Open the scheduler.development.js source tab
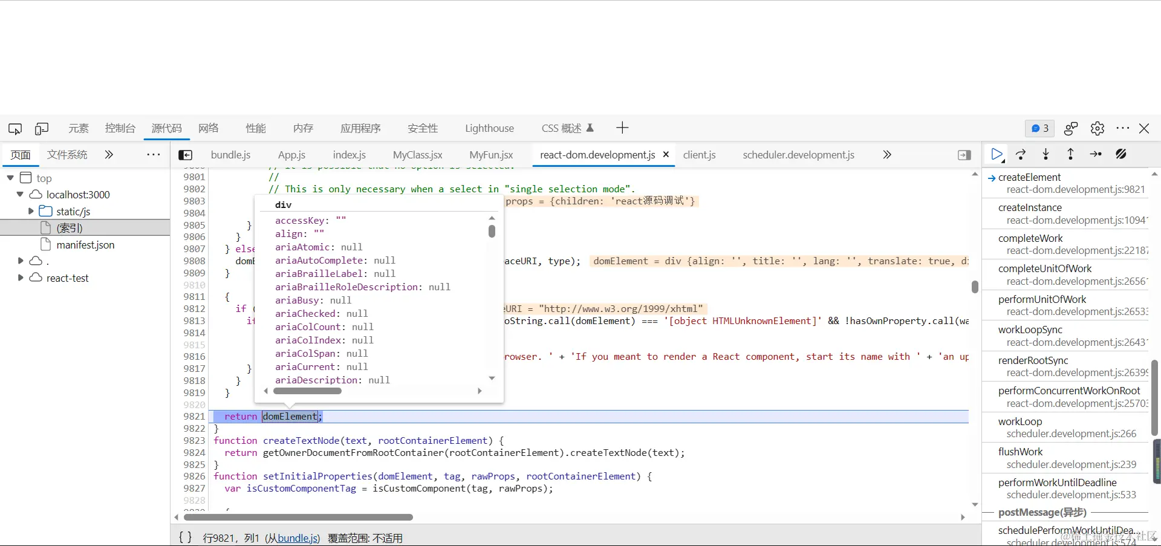1161x546 pixels. (799, 155)
